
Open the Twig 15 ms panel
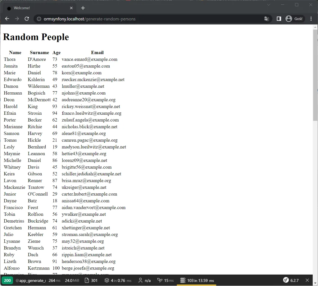pyautogui.click(x=166, y=280)
